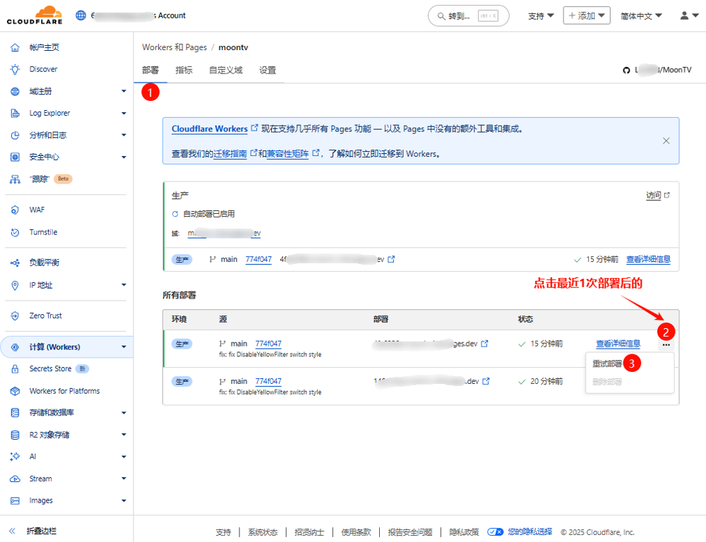Open the 简体中文 language dropdown

641,16
